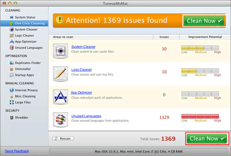Viewport: 231px width, 156px height.
Task: Open the Send Feedback link
Action: click(17, 151)
